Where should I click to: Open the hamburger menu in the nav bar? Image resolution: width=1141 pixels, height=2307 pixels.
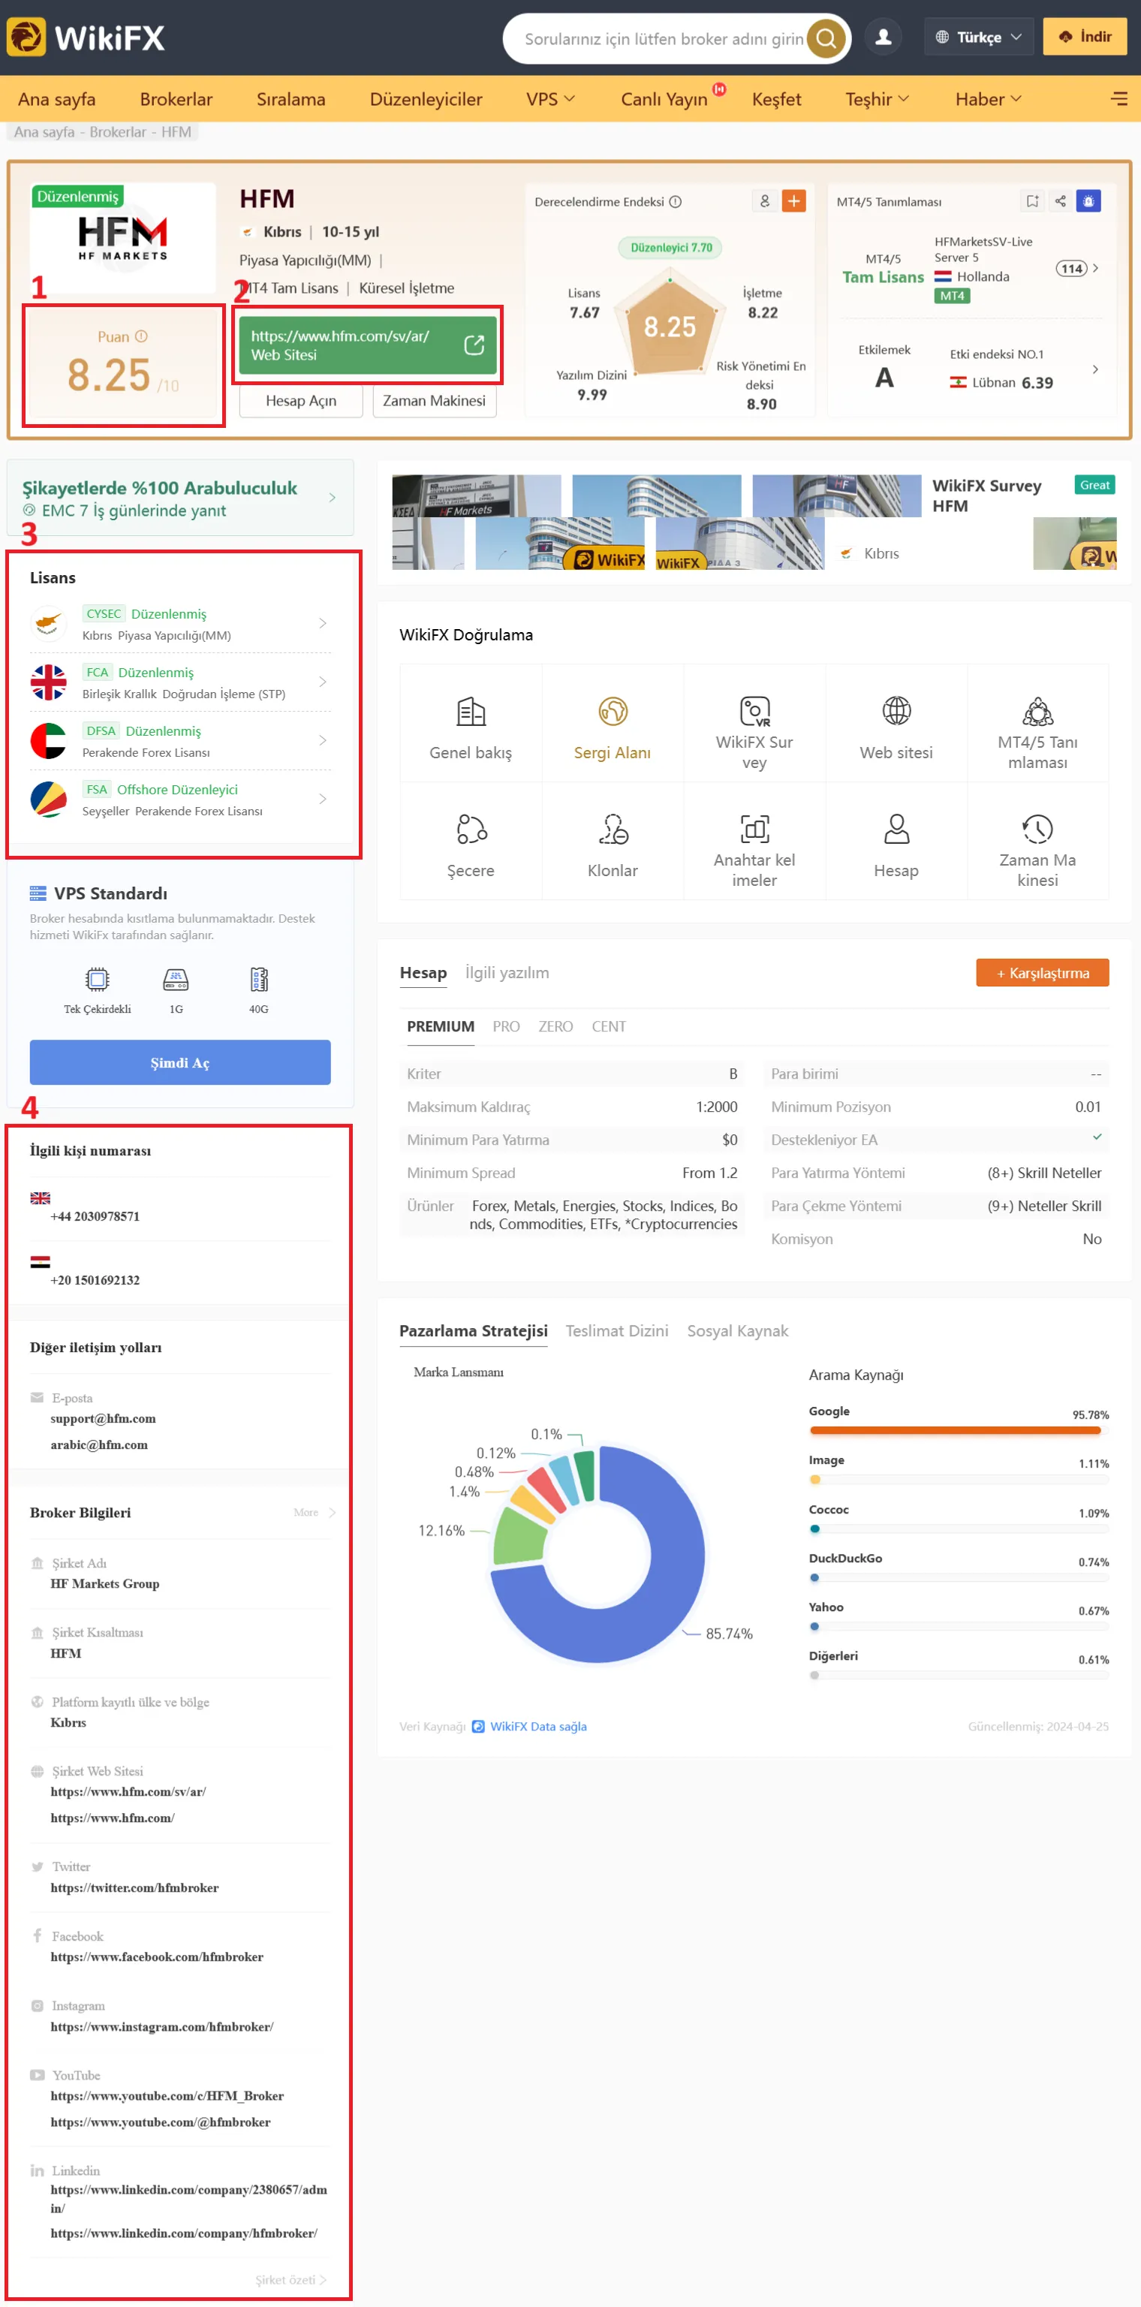tap(1118, 98)
